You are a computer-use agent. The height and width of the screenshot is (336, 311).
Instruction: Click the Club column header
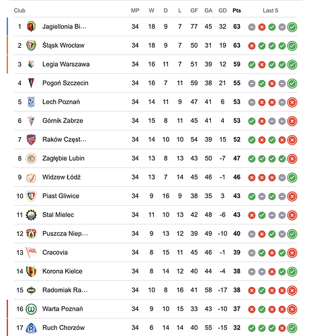point(19,11)
